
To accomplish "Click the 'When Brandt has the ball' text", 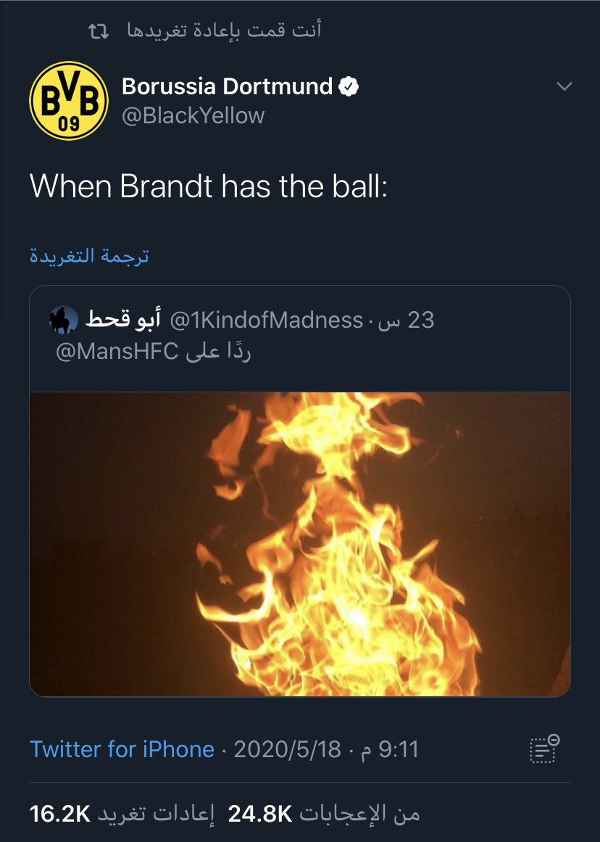I will coord(208,186).
